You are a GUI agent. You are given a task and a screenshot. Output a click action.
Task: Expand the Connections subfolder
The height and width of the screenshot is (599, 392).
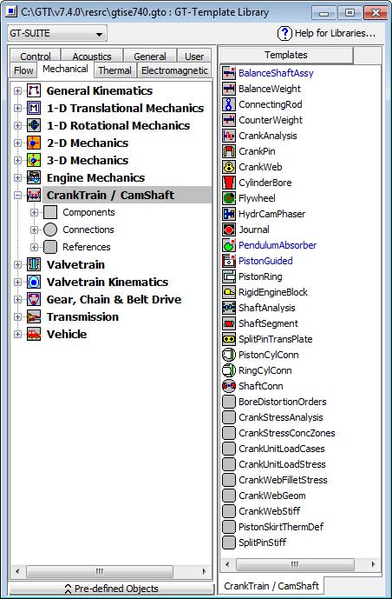35,230
